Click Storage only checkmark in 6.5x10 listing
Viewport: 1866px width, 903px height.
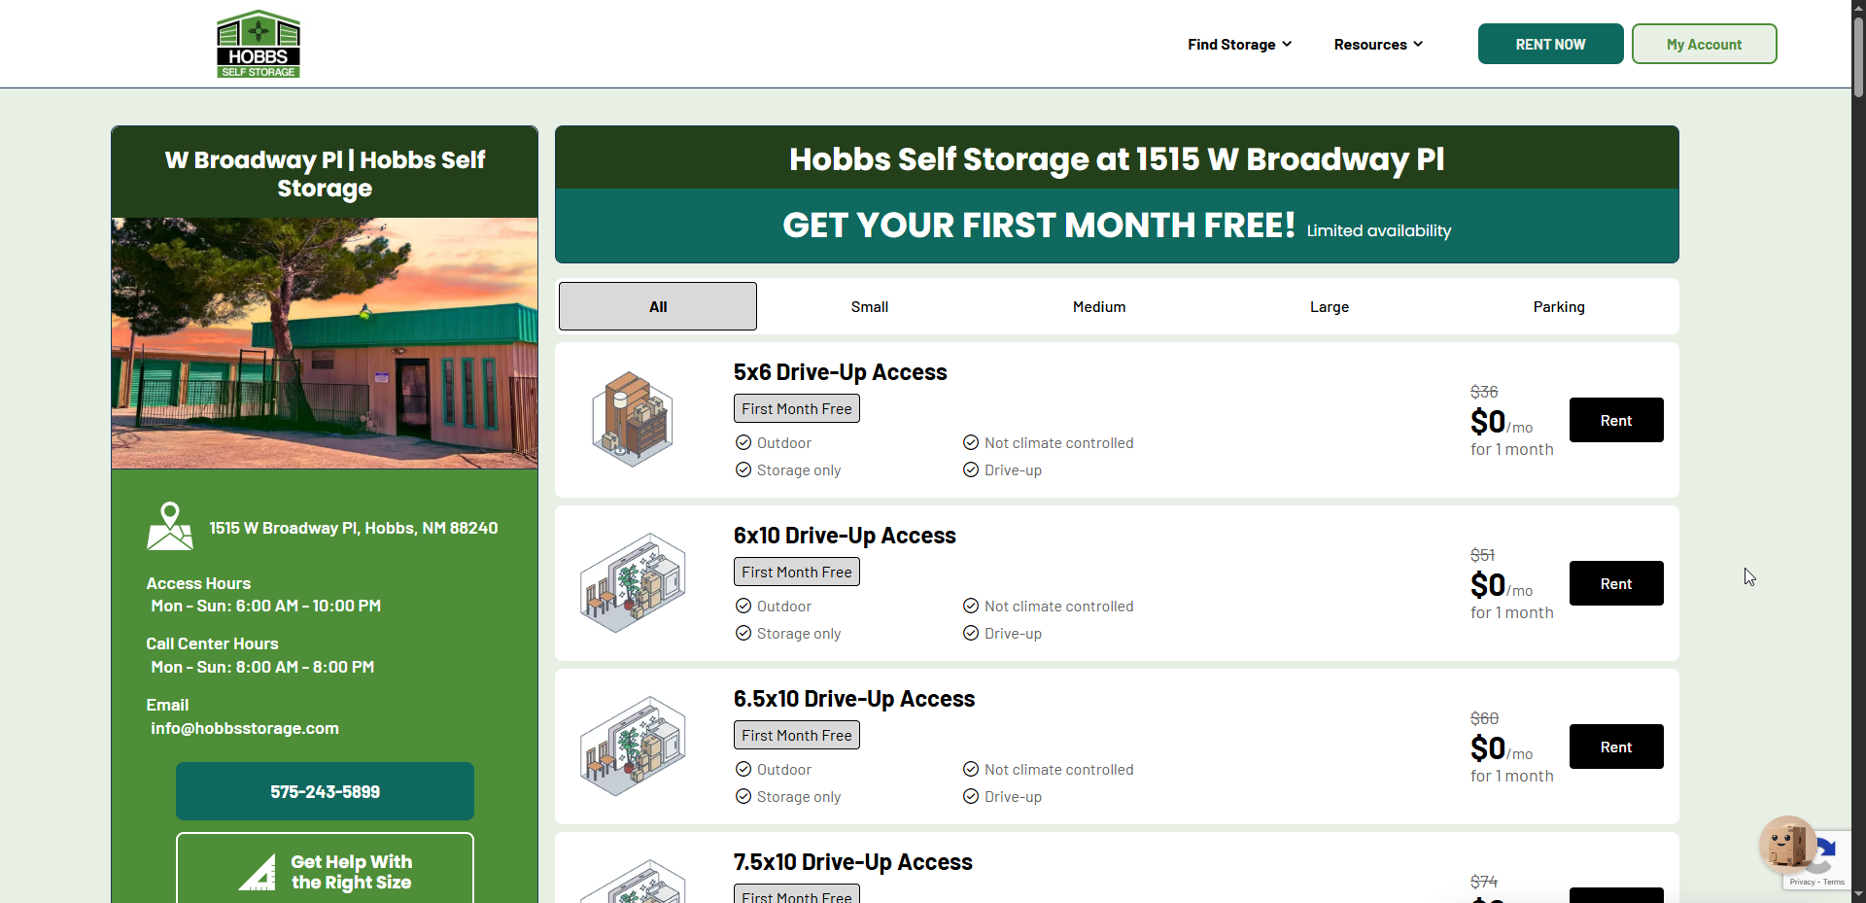[x=743, y=797]
